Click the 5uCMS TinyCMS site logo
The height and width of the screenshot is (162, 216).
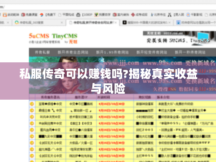[53, 38]
